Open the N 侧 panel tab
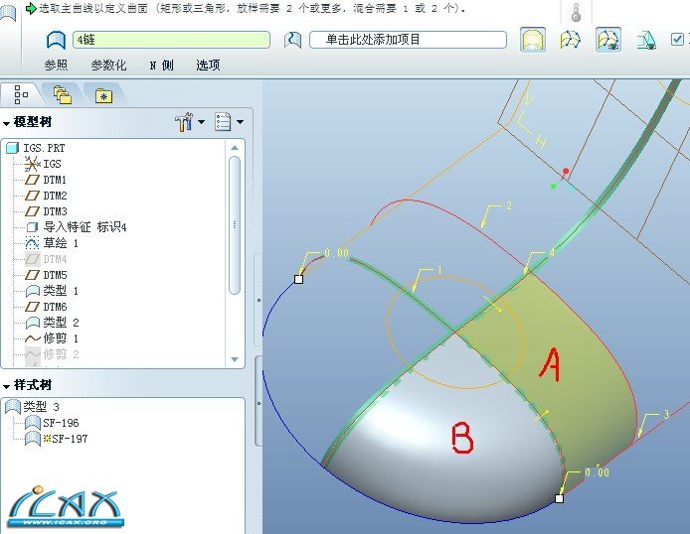 161,65
